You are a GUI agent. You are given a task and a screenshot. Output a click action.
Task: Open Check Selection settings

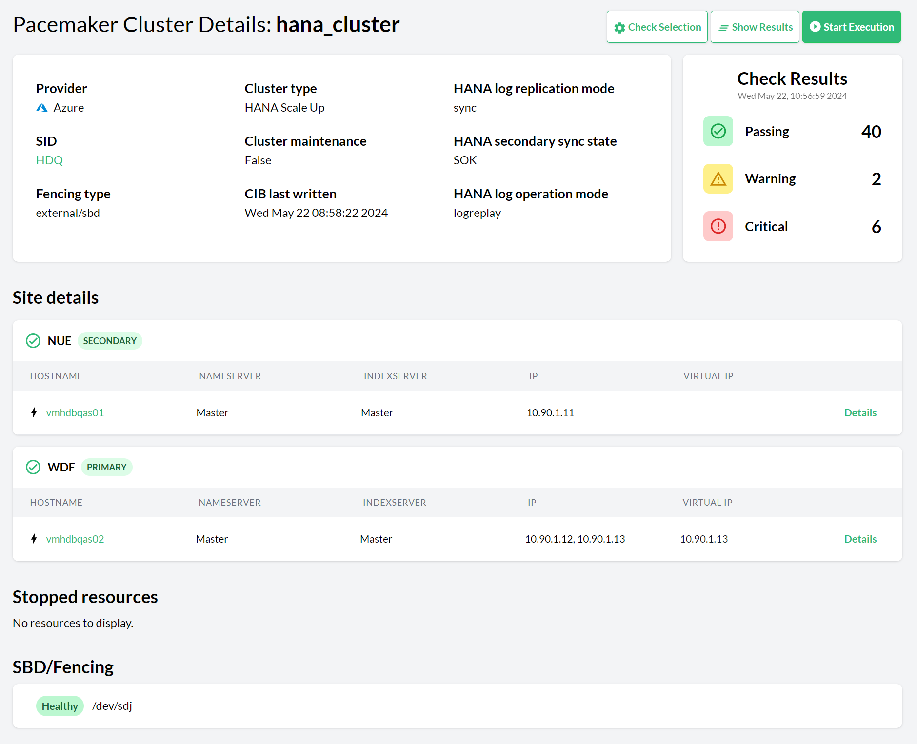click(x=657, y=27)
